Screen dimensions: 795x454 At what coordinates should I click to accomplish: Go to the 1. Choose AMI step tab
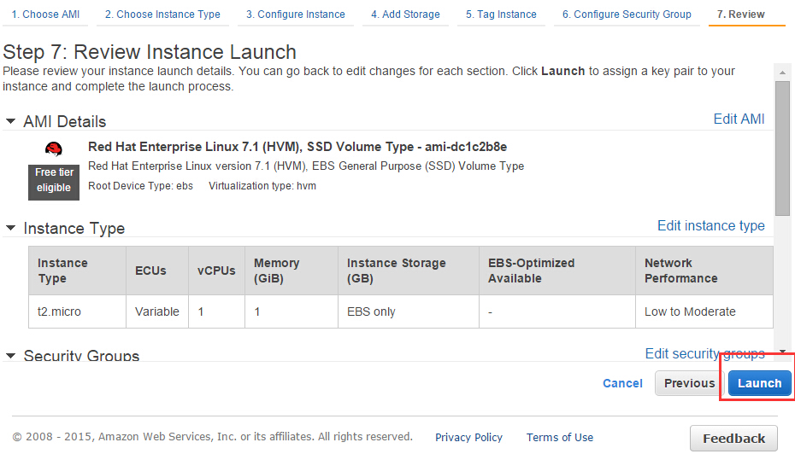pos(45,15)
